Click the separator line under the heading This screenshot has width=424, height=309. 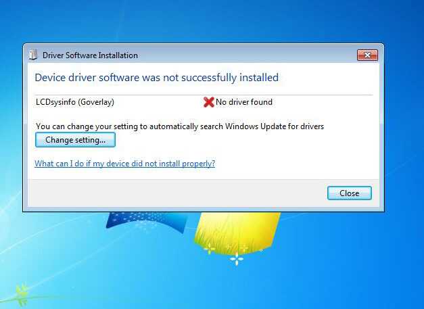pos(204,95)
